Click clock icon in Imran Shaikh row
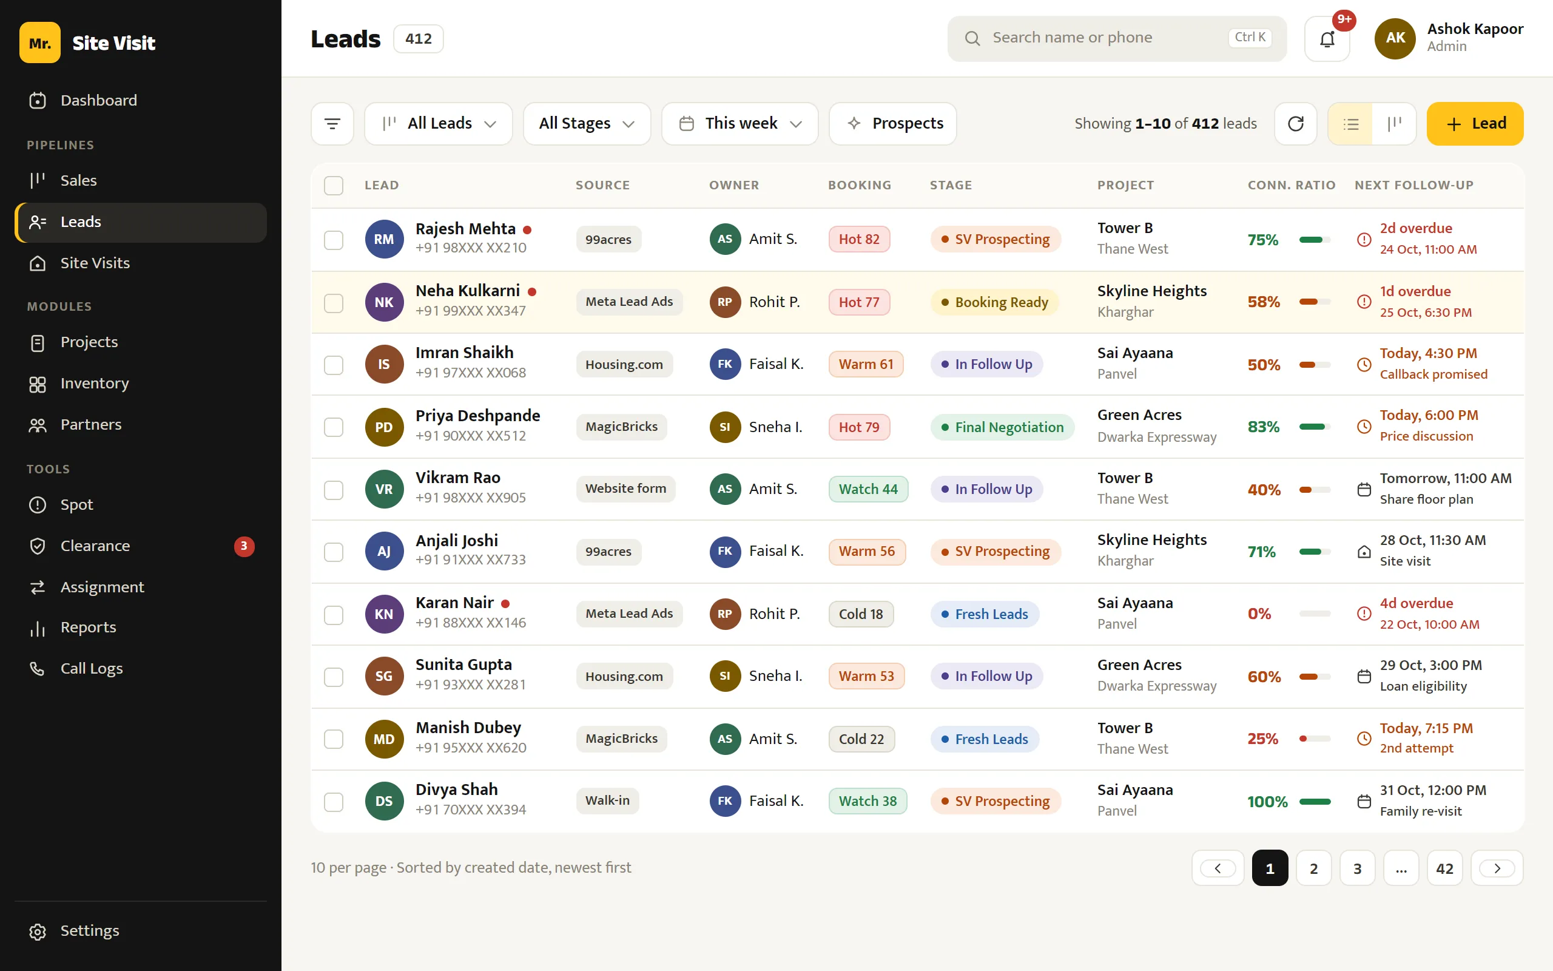 point(1364,364)
